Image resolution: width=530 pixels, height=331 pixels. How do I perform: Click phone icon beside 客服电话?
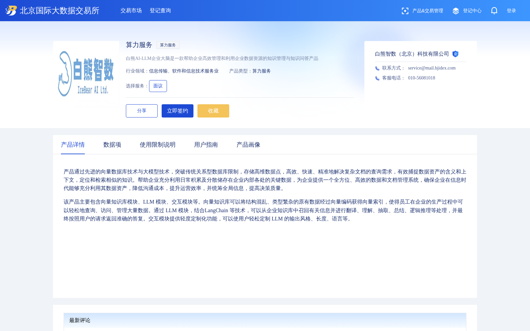pyautogui.click(x=377, y=78)
